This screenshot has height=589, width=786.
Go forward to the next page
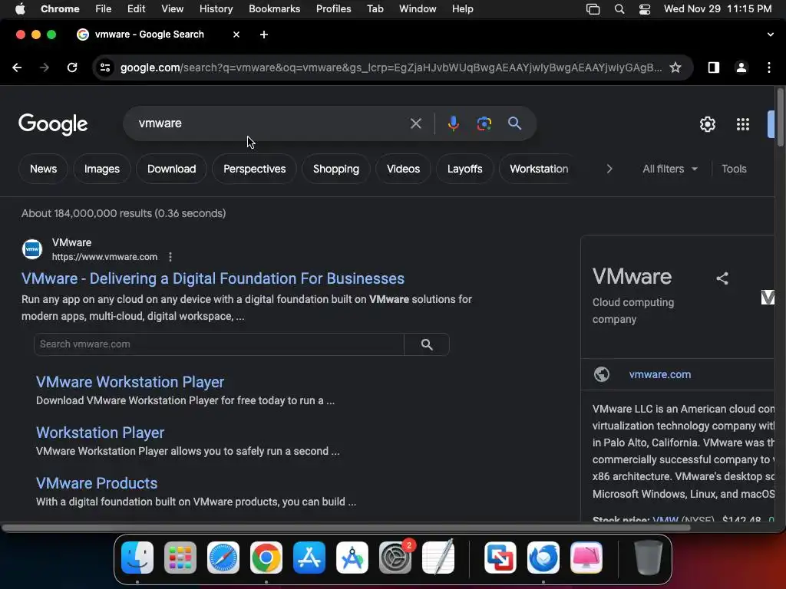pos(45,67)
